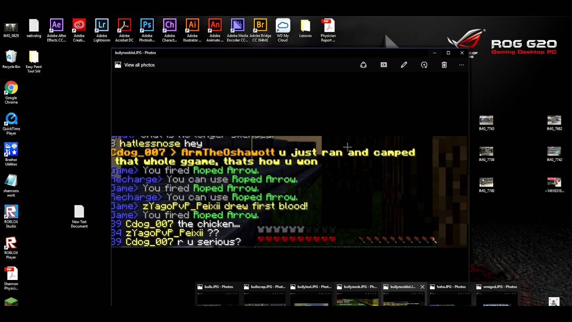The height and width of the screenshot is (322, 572).
Task: Click the Recycle Bin desktop icon
Action: [11, 59]
